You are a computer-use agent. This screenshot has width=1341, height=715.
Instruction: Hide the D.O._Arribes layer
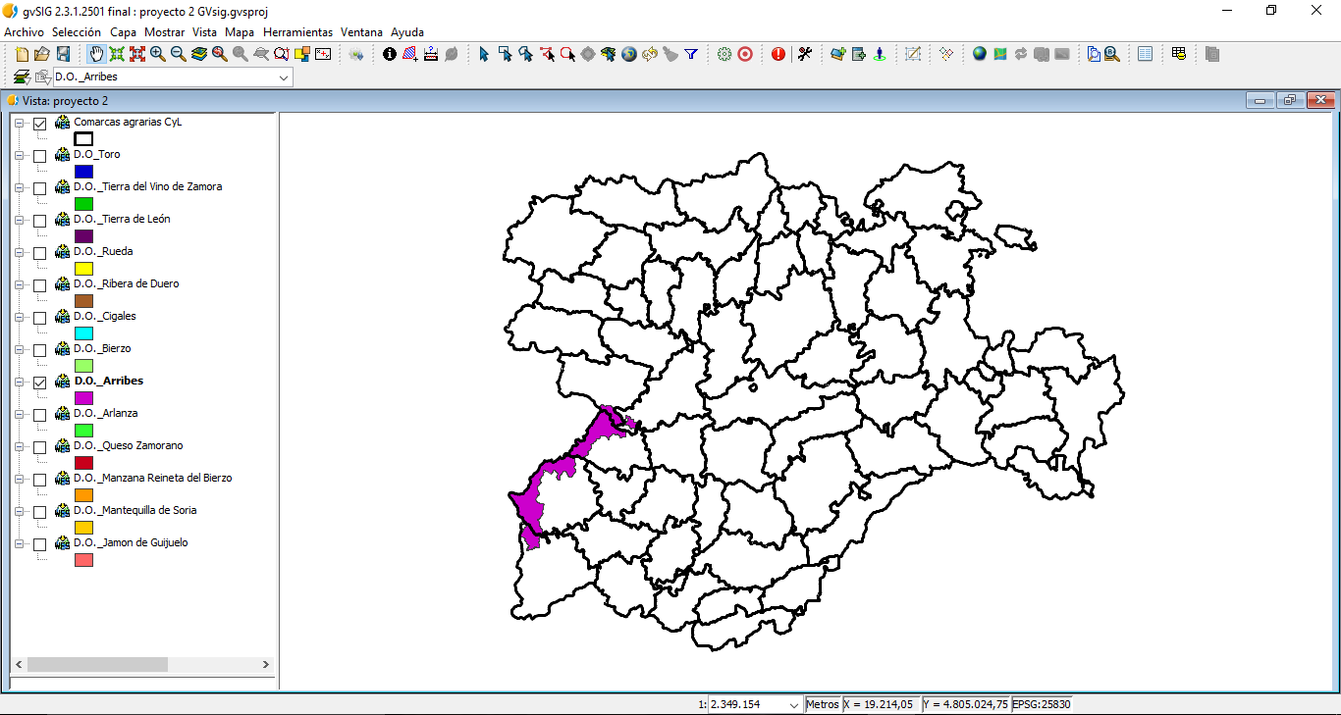39,383
